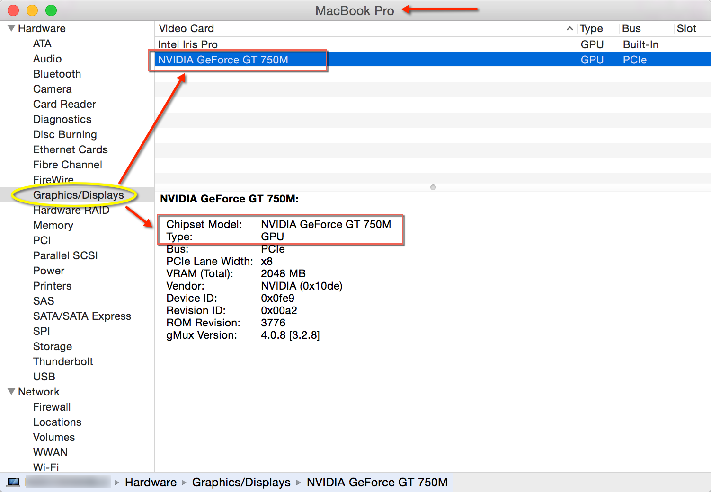Click Built-In bus cell for Intel Iris
This screenshot has height=492, width=711.
[640, 44]
